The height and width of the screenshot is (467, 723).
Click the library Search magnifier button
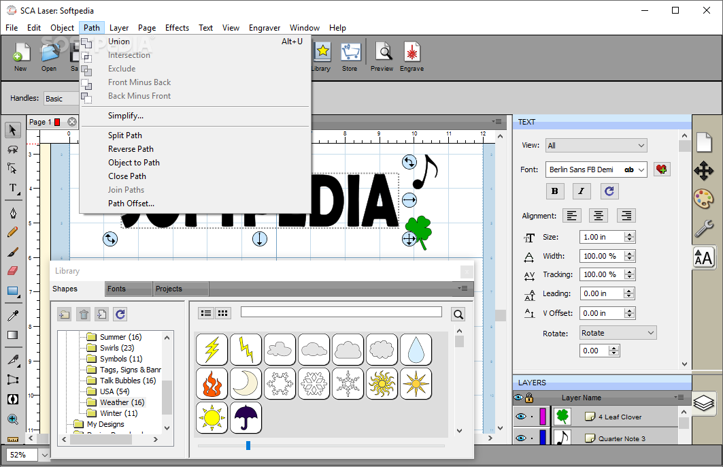click(x=458, y=315)
